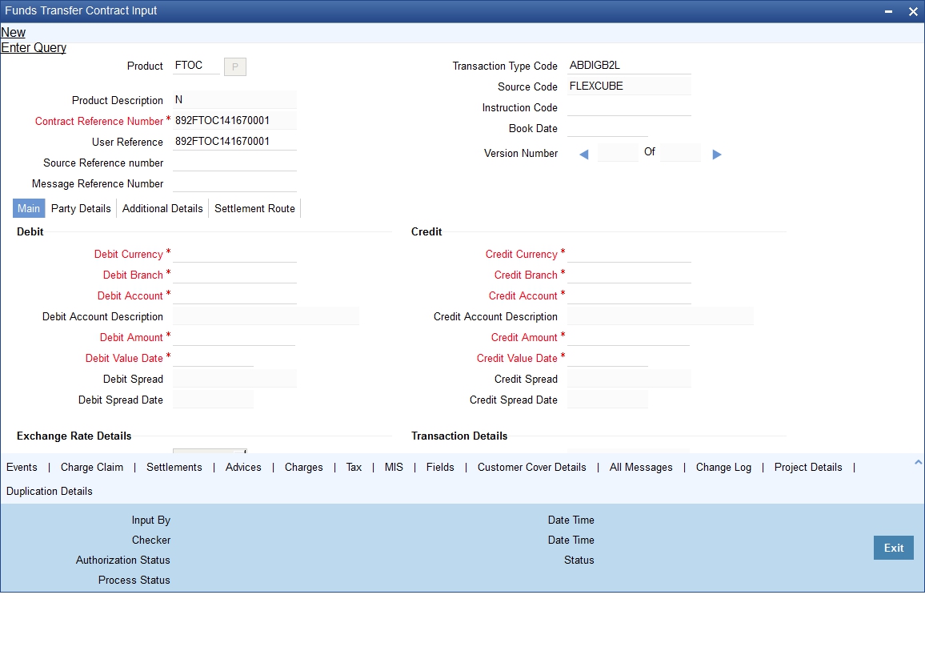Click the total versions field after Of
925x651 pixels.
680,152
